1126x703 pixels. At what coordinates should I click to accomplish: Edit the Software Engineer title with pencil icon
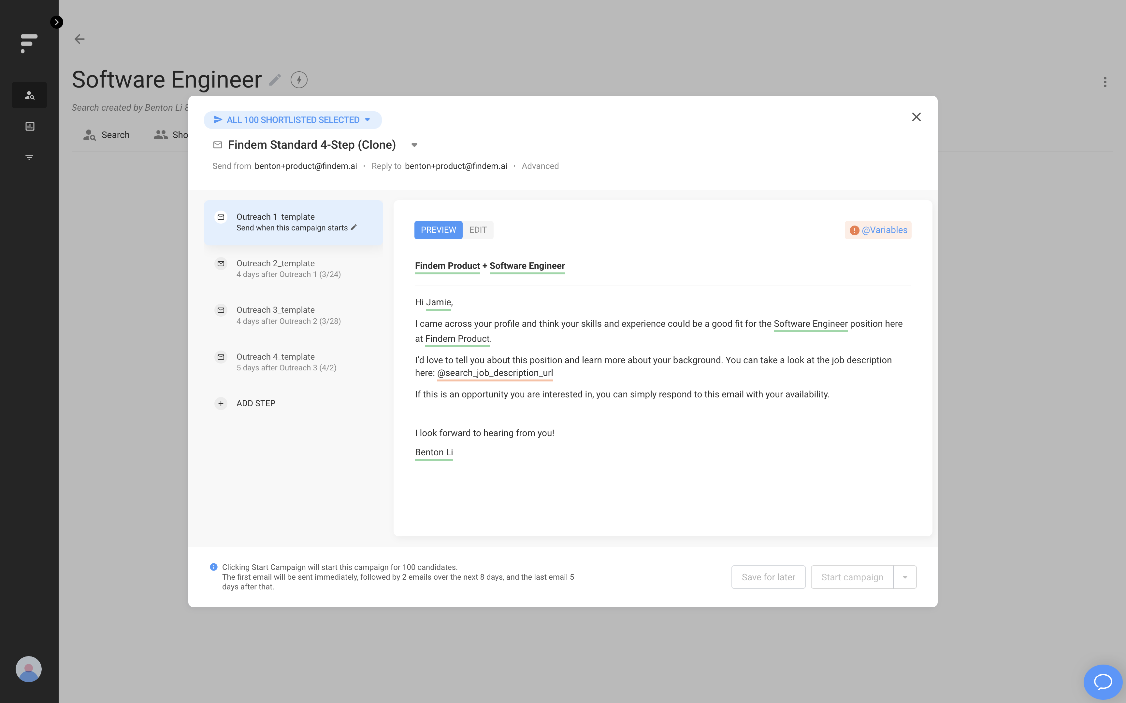(x=275, y=79)
